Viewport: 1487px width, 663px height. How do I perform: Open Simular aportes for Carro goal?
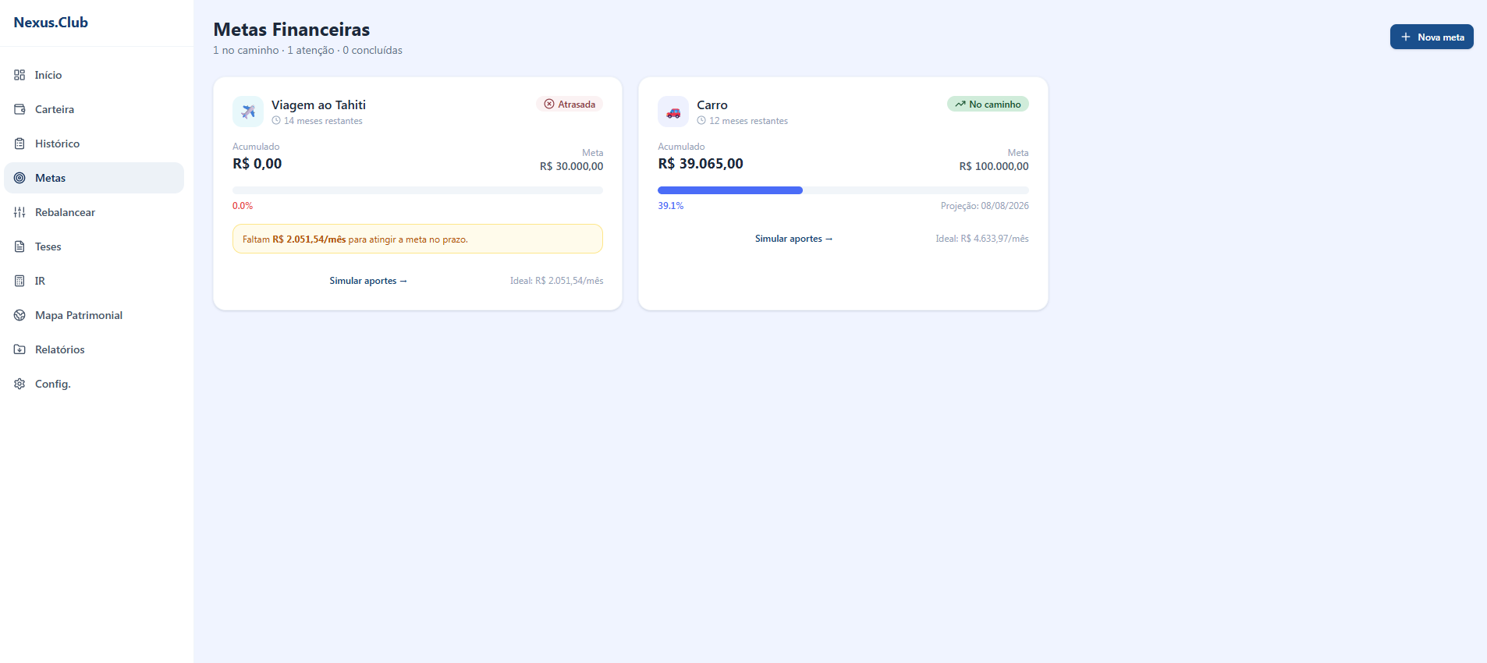(793, 239)
